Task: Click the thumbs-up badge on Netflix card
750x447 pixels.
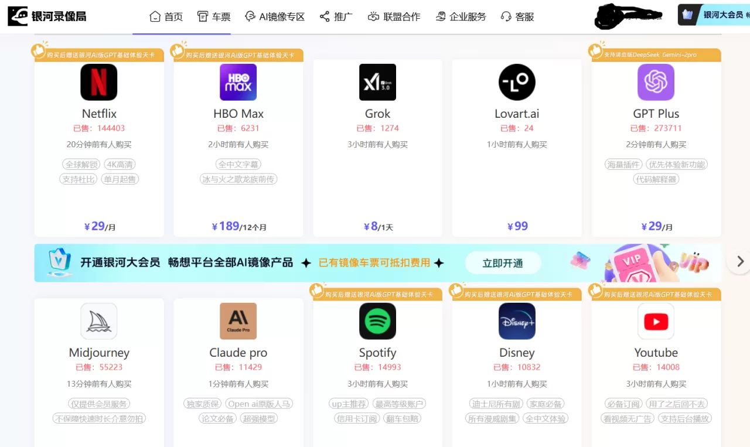Action: click(x=39, y=50)
